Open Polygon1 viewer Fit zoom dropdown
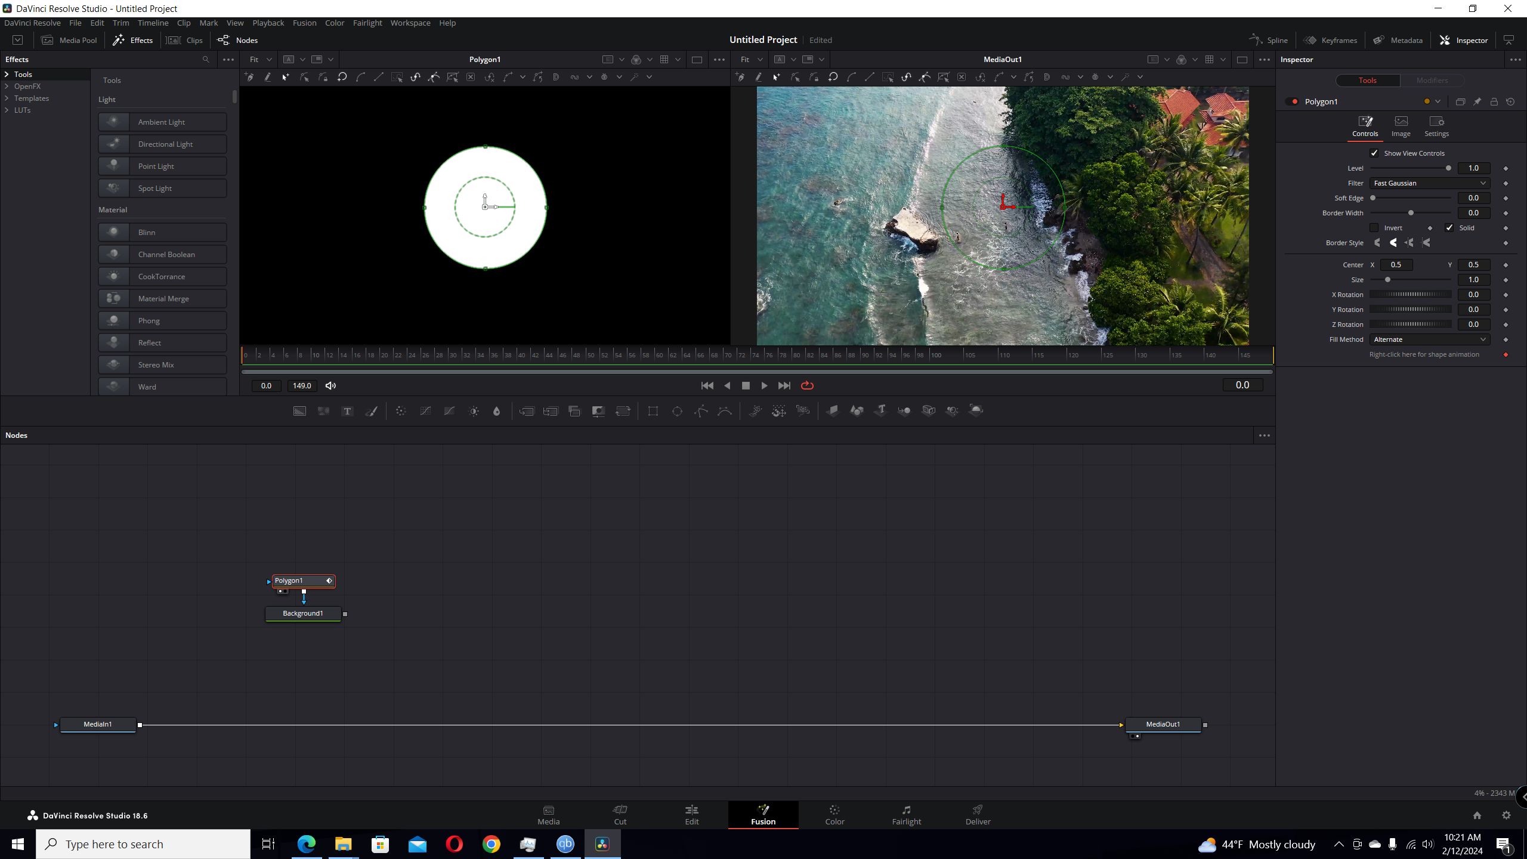Screen dimensions: 1527x859 [x=261, y=60]
